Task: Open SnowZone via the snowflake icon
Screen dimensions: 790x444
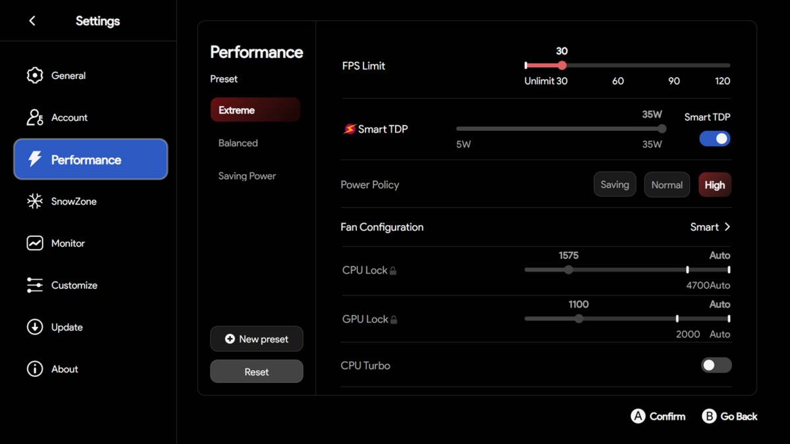Action: [35, 201]
